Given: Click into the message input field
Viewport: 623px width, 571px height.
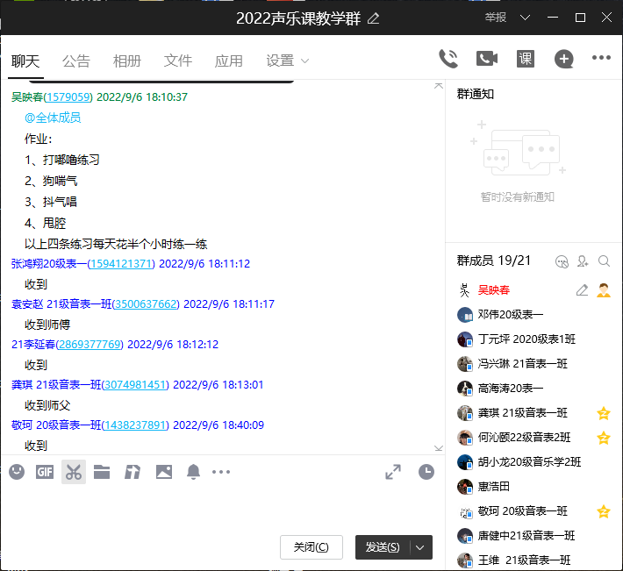Looking at the screenshot, I should point(223,508).
